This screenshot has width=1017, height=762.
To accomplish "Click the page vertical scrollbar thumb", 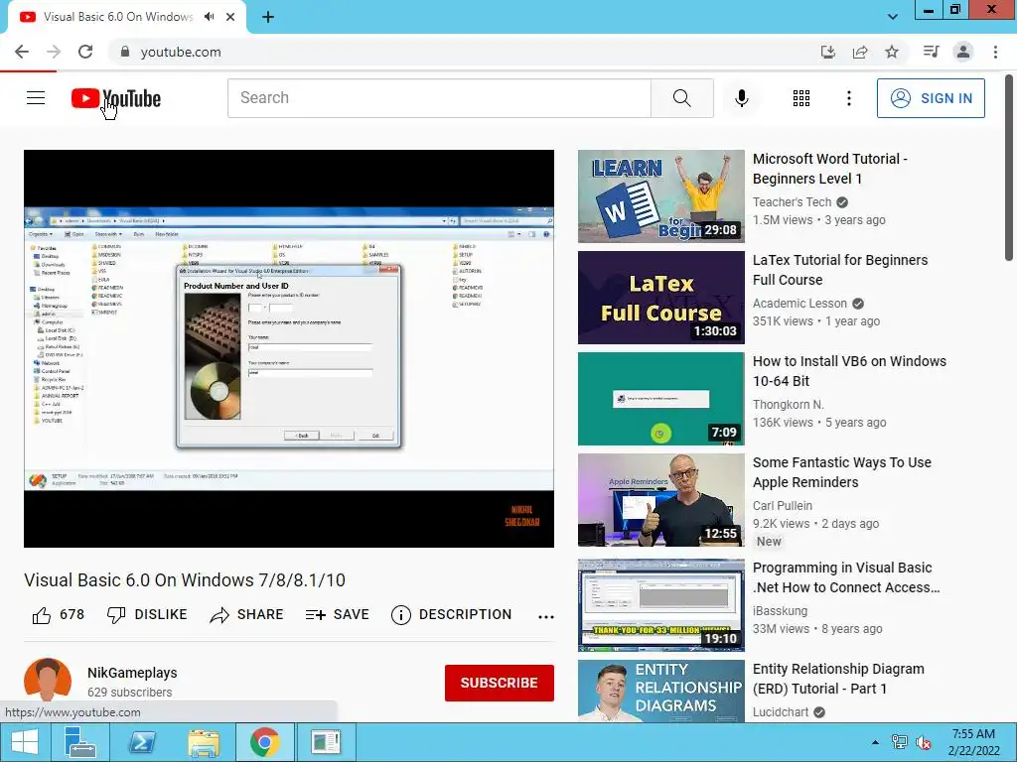I will point(1009,169).
